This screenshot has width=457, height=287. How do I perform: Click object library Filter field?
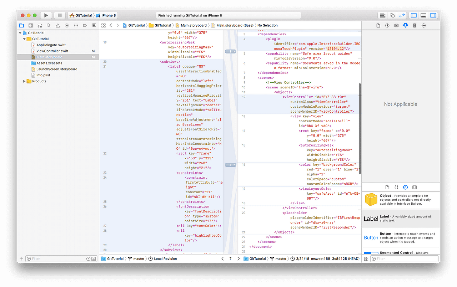coord(403,259)
